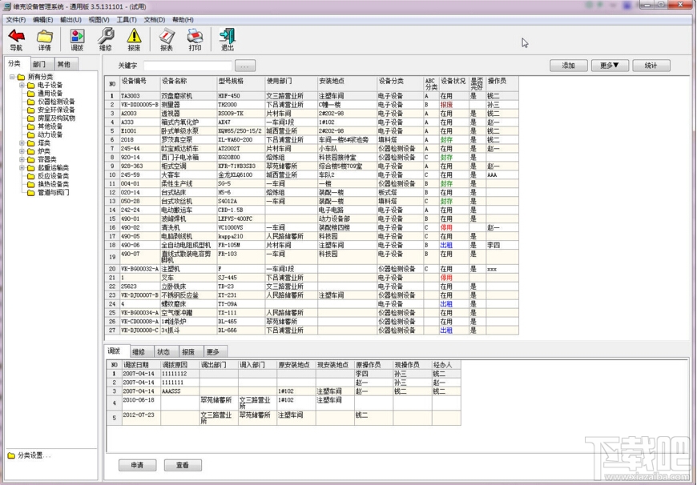697x485 pixels.
Task: Select the 仪器检测设备 category in tree
Action: [x=55, y=102]
